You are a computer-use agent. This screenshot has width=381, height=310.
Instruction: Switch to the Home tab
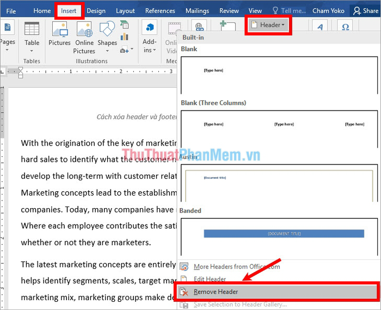click(42, 11)
